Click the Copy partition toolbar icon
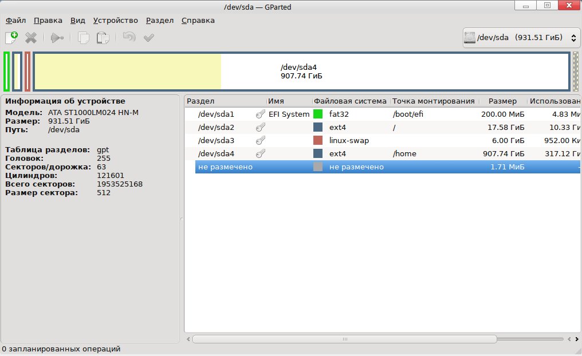The image size is (582, 356). coord(84,37)
